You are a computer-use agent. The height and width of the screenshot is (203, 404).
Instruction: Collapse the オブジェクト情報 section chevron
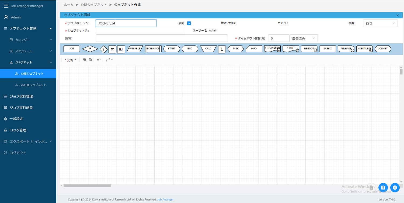coord(398,15)
